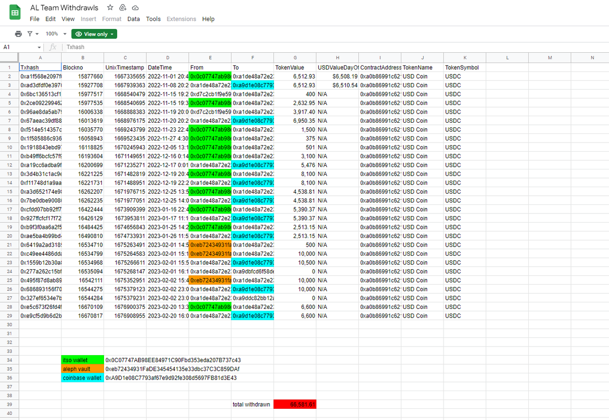Screen dimensions: 609x420
Task: Select column A header
Action: (x=40, y=58)
